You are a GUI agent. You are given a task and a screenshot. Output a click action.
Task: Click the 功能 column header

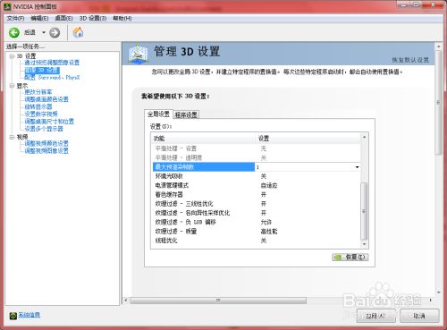(204, 139)
